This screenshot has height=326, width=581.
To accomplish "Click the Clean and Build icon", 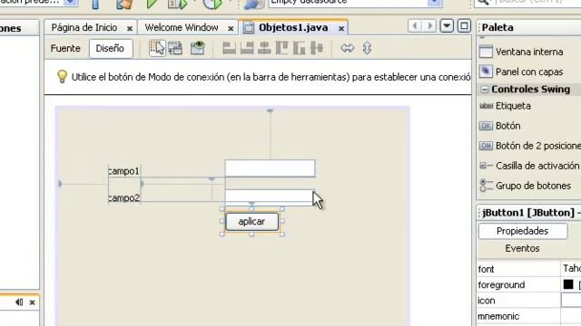I will tap(124, 4).
